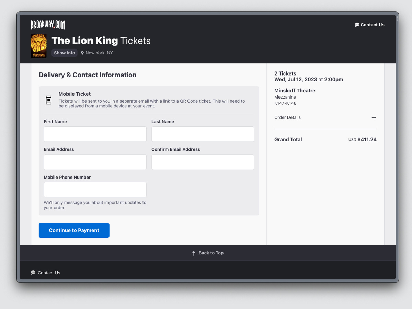Expand the Order Details section

(287, 117)
